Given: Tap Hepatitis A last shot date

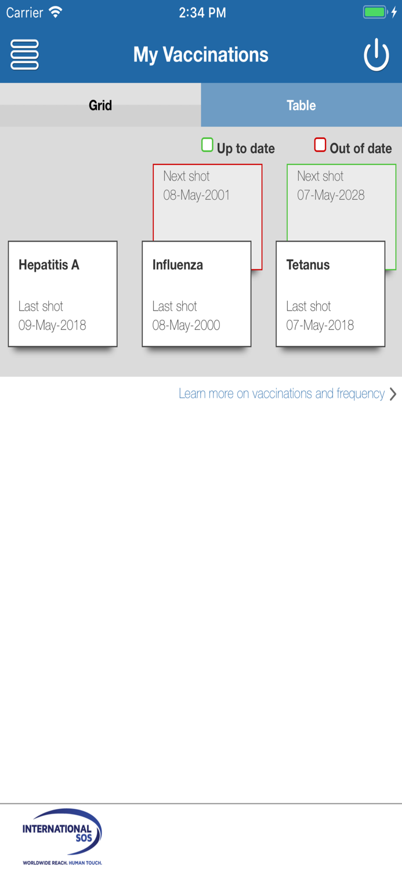Looking at the screenshot, I should pyautogui.click(x=52, y=325).
